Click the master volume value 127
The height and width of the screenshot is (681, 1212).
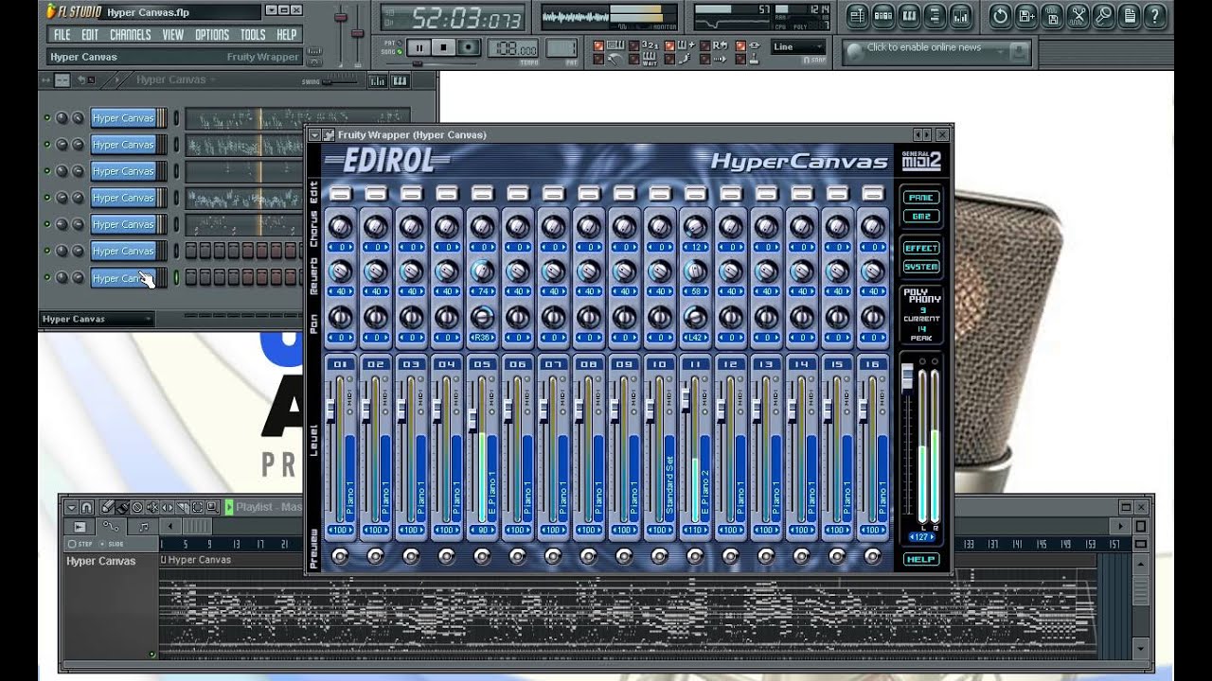tap(920, 537)
